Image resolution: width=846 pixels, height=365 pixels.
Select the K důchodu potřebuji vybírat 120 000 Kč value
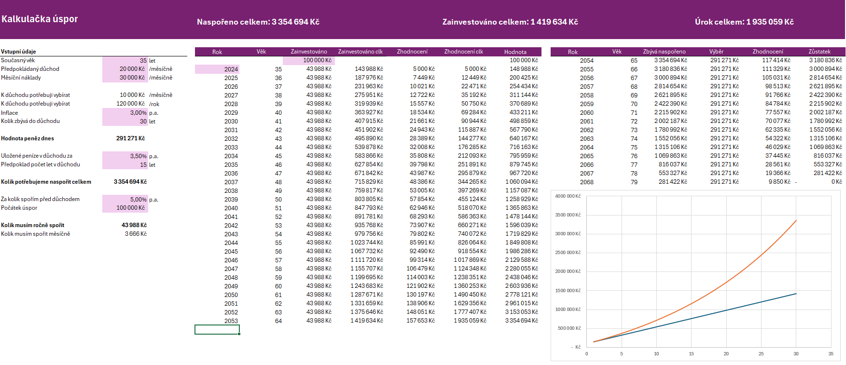tap(130, 104)
